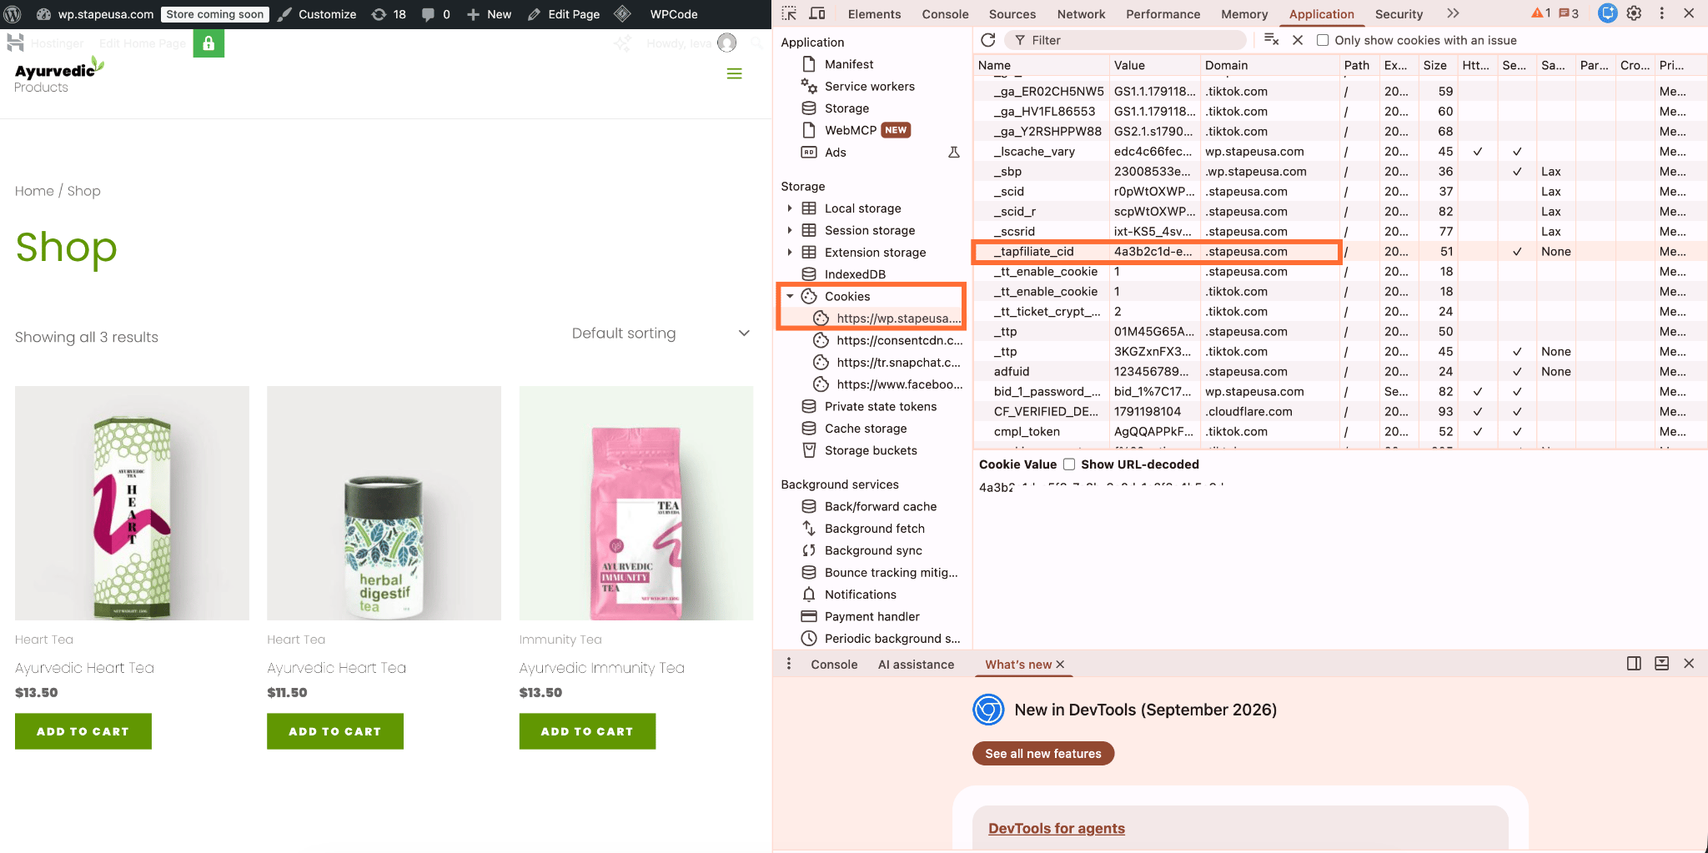Enable Only show cookies with an issue

coord(1323,40)
